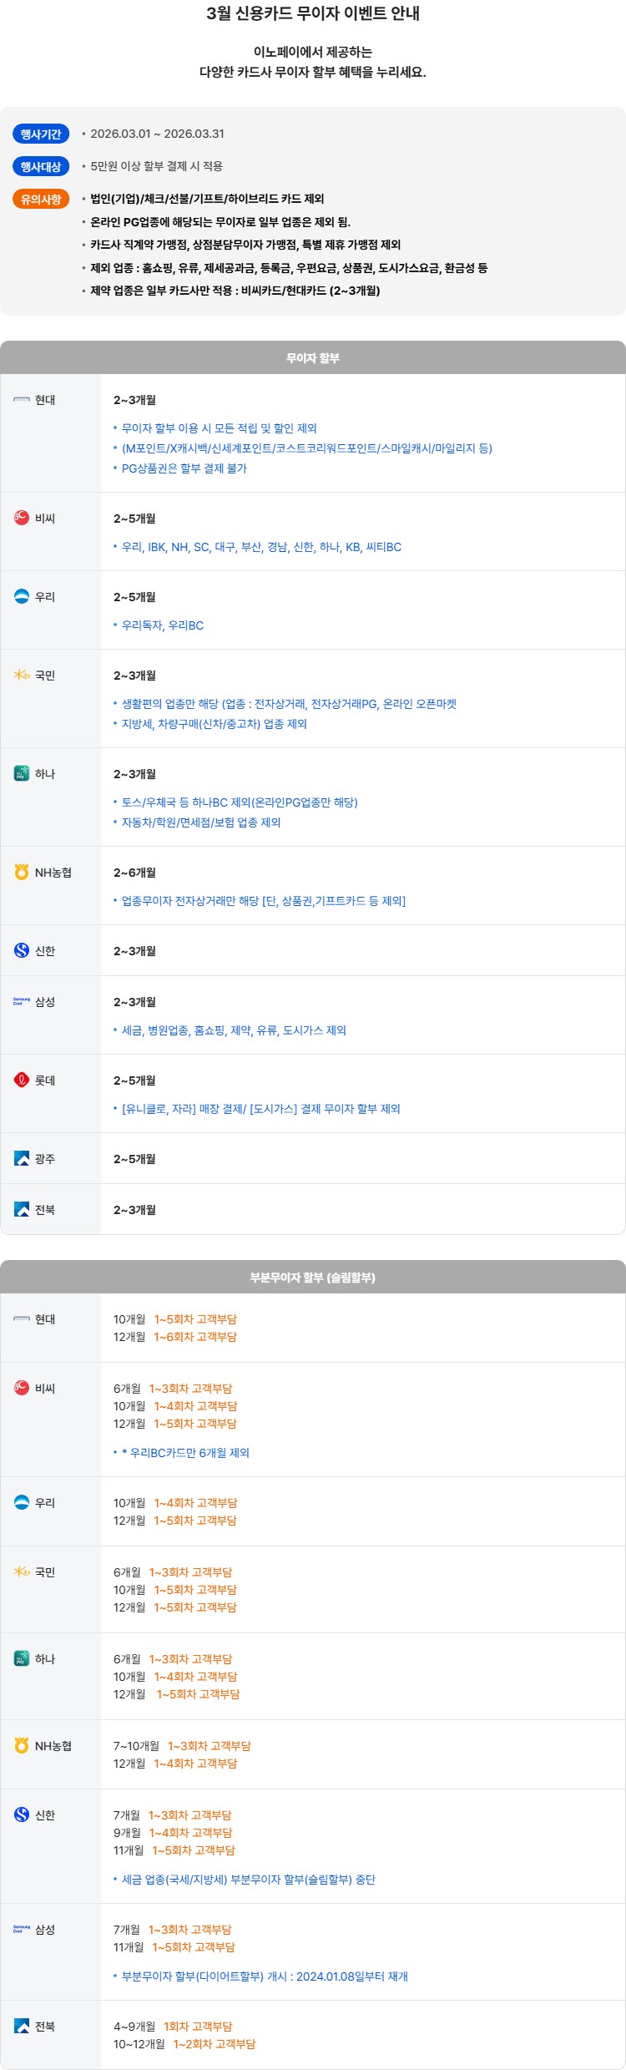Screen dimensions: 626x2070
Task: Click the blue 행사기간 badge
Action: click(41, 134)
